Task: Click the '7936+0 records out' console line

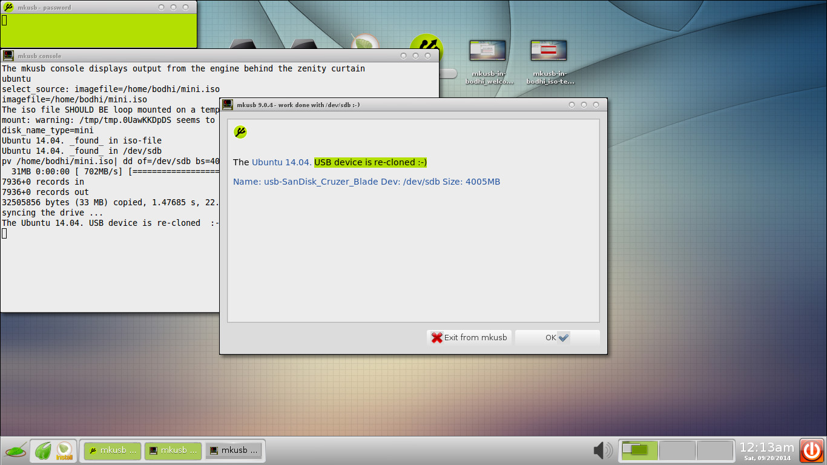Action: (45, 192)
